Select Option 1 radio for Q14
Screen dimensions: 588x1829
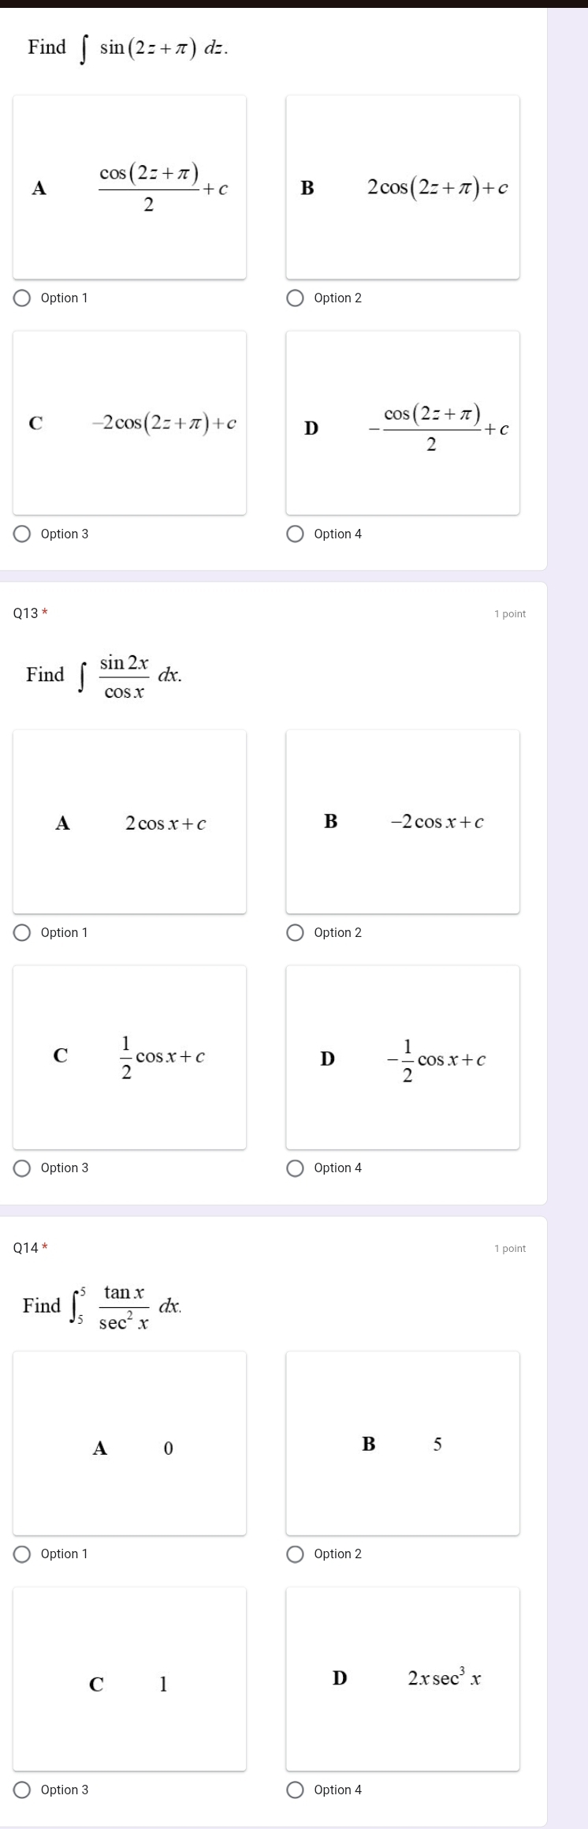click(x=23, y=1554)
